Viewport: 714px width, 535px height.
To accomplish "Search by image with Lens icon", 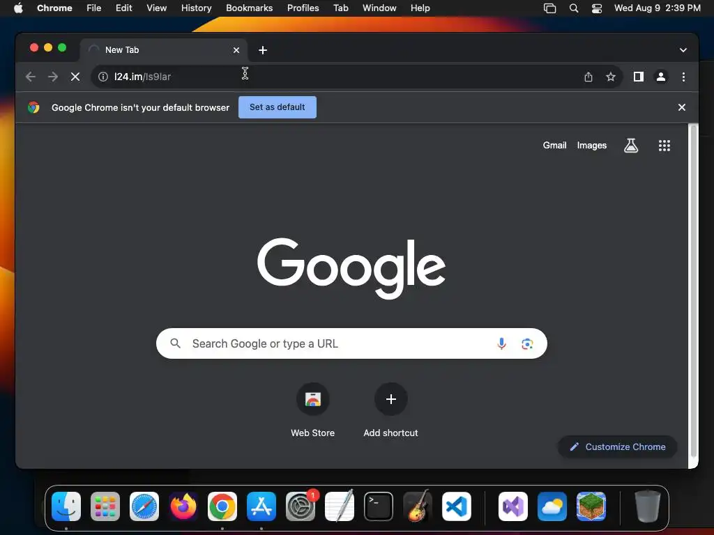I will pyautogui.click(x=527, y=343).
